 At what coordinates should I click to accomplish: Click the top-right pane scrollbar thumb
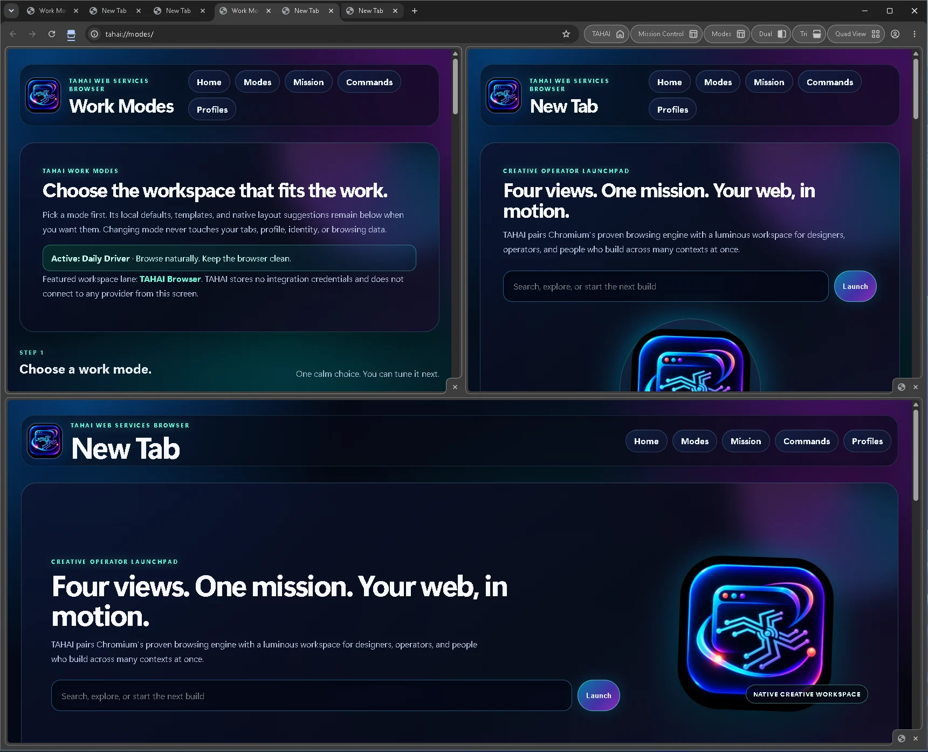pos(916,89)
